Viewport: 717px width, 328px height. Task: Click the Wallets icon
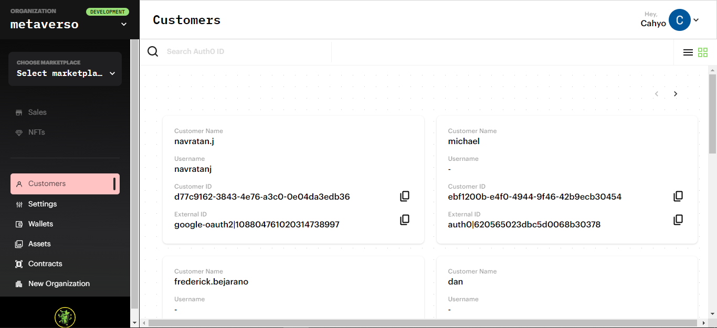19,224
